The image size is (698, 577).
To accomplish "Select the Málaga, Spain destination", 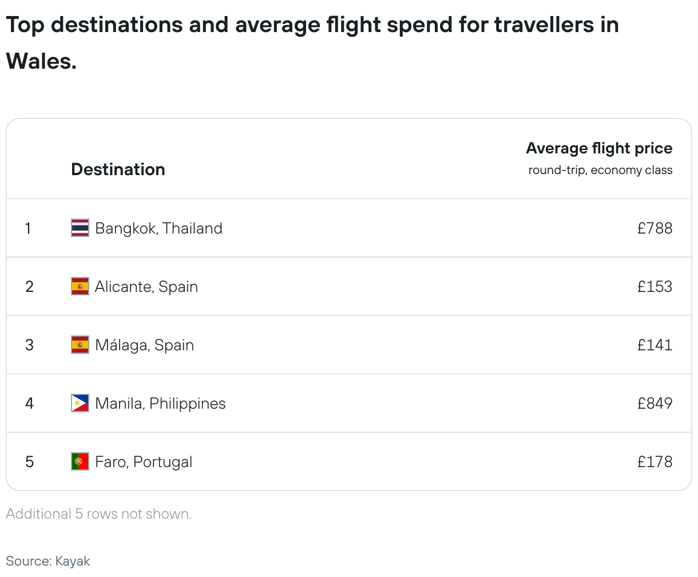I will click(x=145, y=345).
